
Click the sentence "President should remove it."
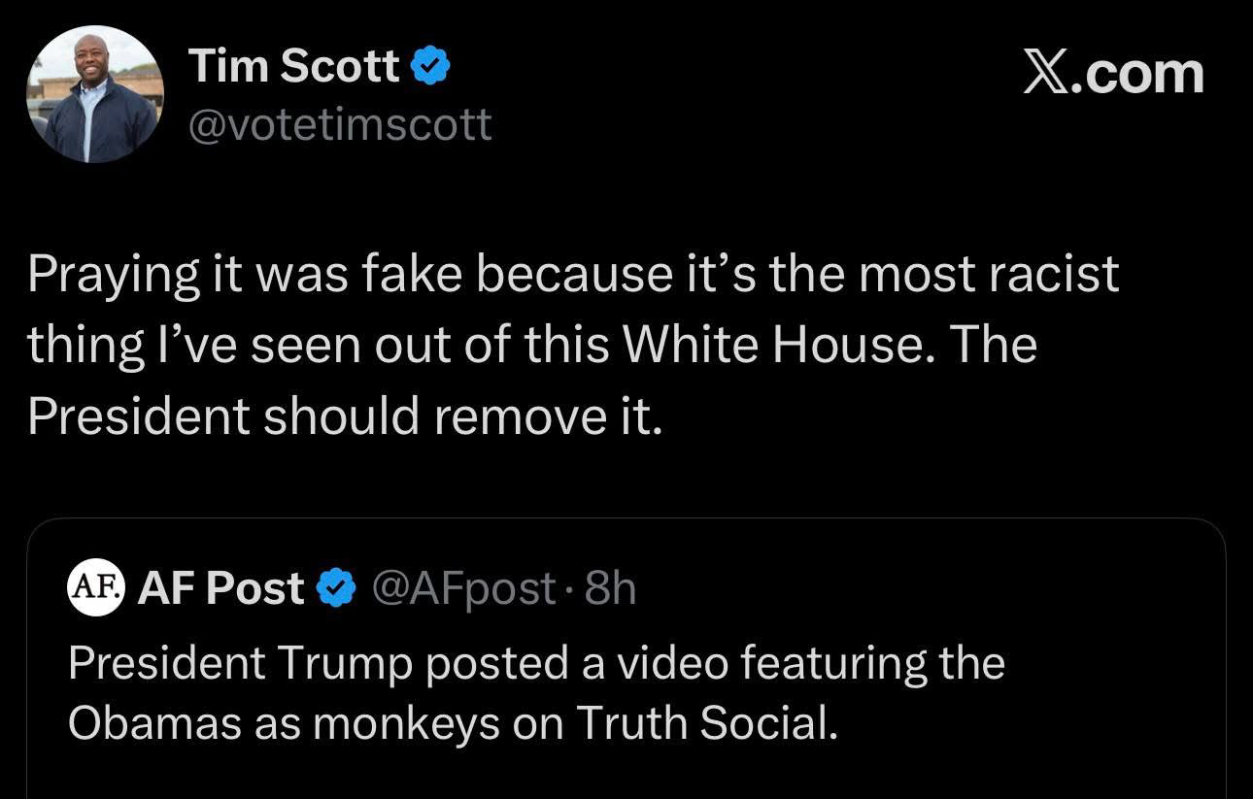point(345,416)
